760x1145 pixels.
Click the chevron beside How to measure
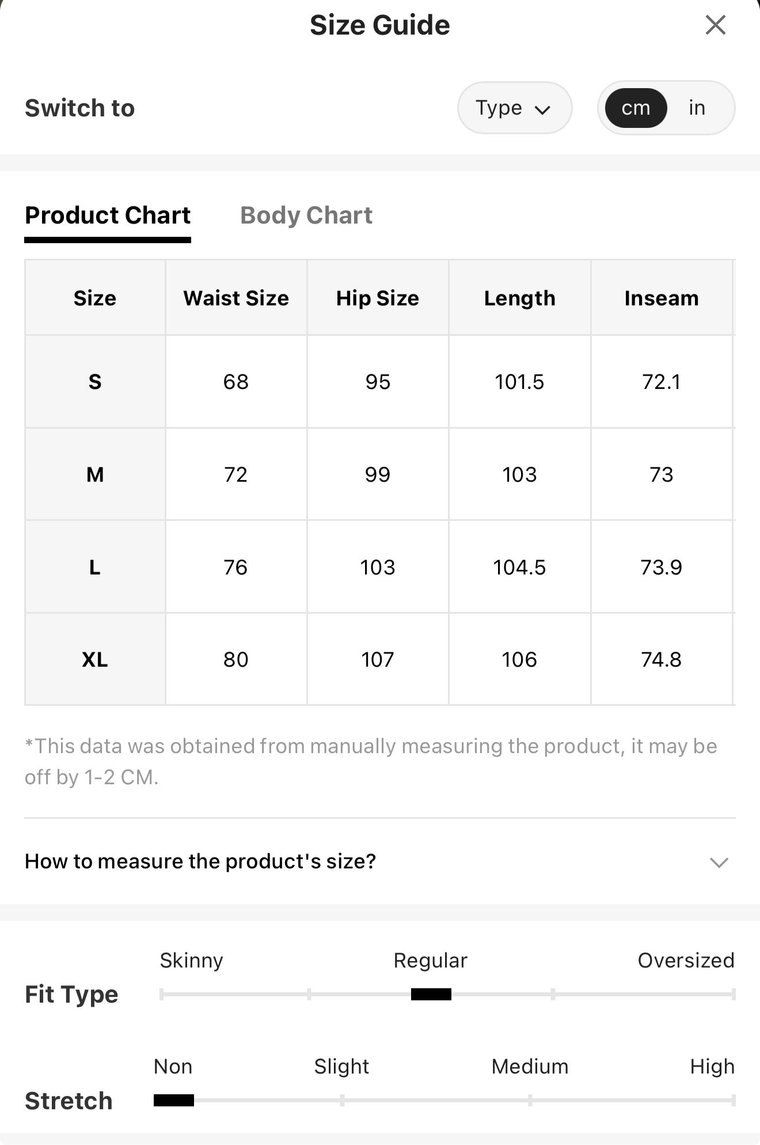pos(719,863)
